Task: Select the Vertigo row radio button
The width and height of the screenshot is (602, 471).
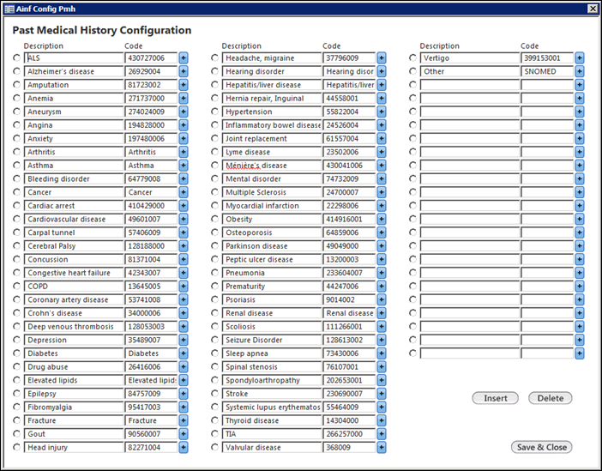Action: click(412, 57)
